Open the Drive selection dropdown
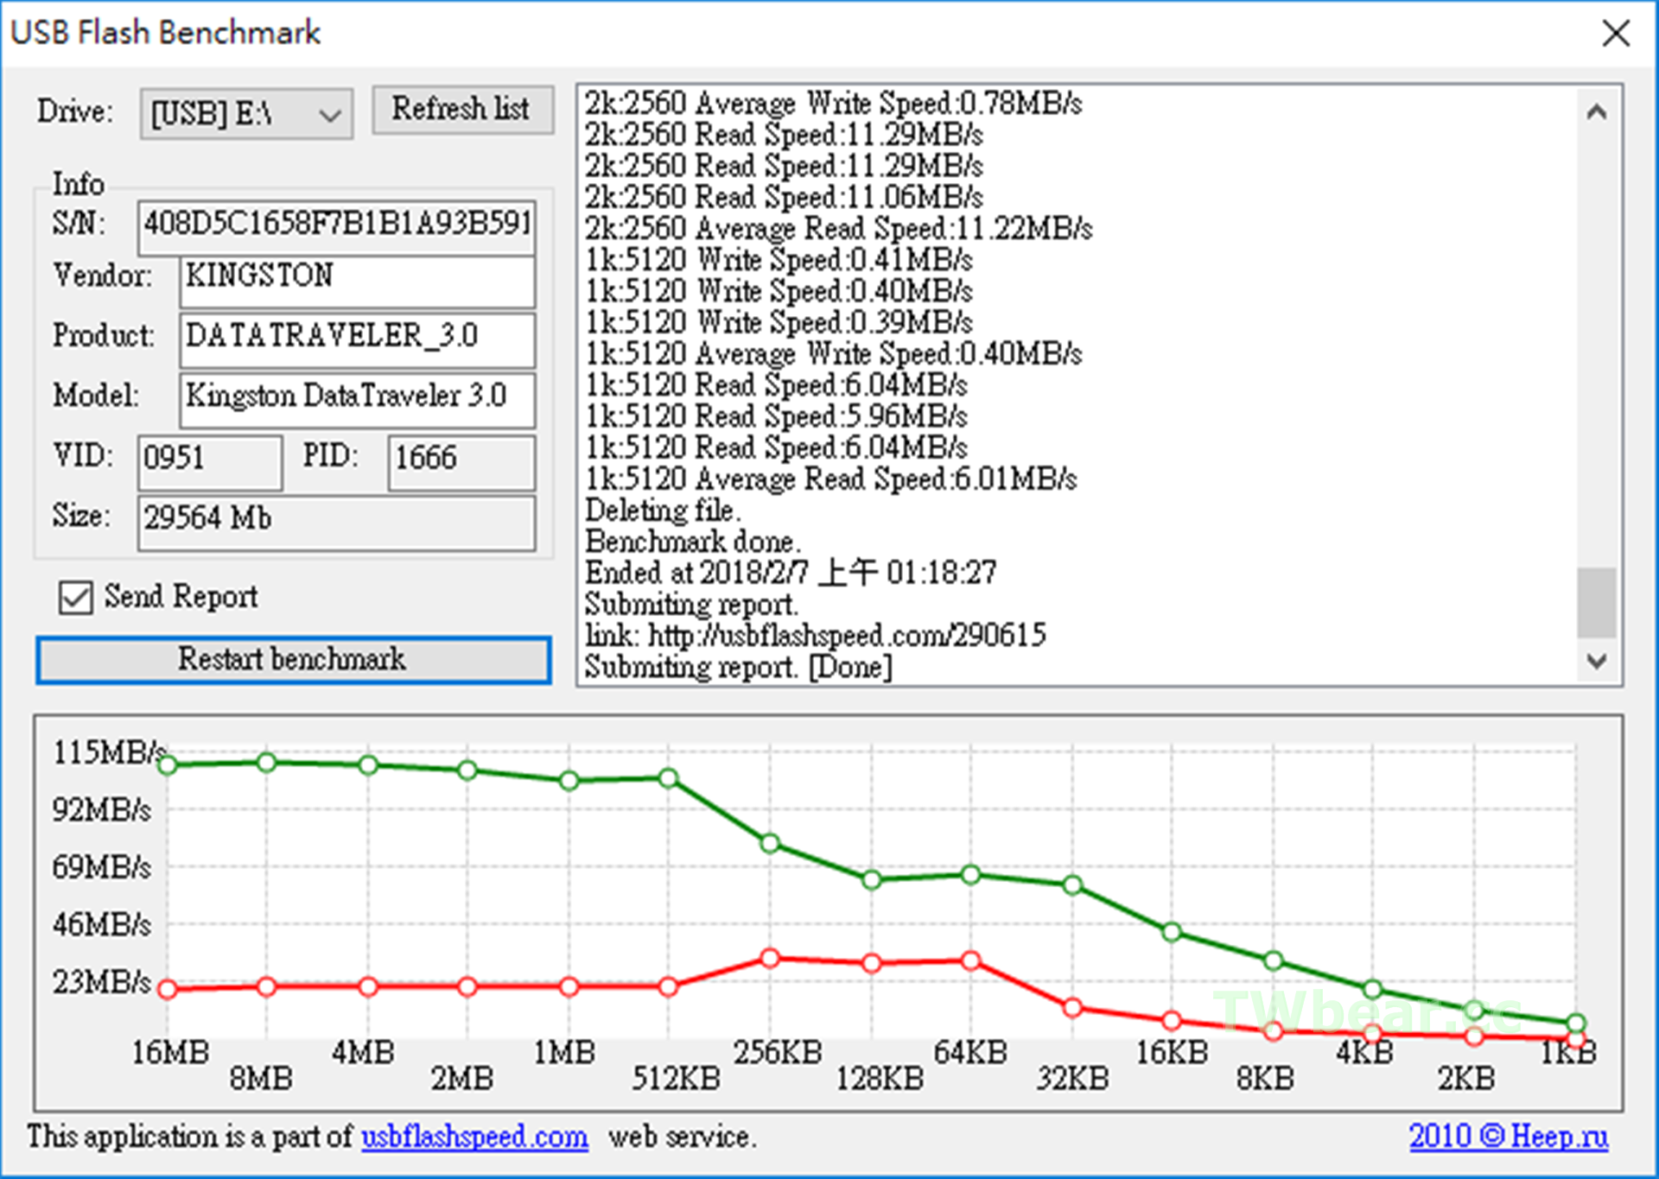1659x1179 pixels. coord(246,113)
